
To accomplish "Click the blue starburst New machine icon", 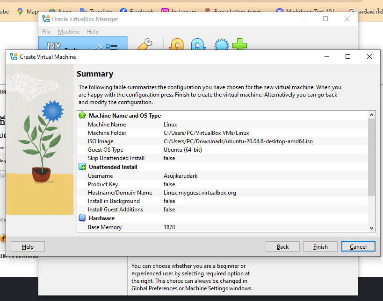I will pyautogui.click(x=221, y=45).
